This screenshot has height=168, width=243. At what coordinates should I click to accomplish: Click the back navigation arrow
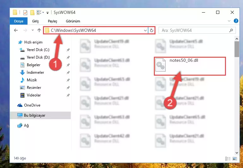pyautogui.click(x=16, y=30)
